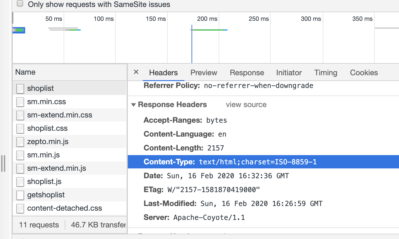Click the 150 ms timeline tick
Image resolution: width=399 pixels, height=239 pixels.
pos(156,19)
